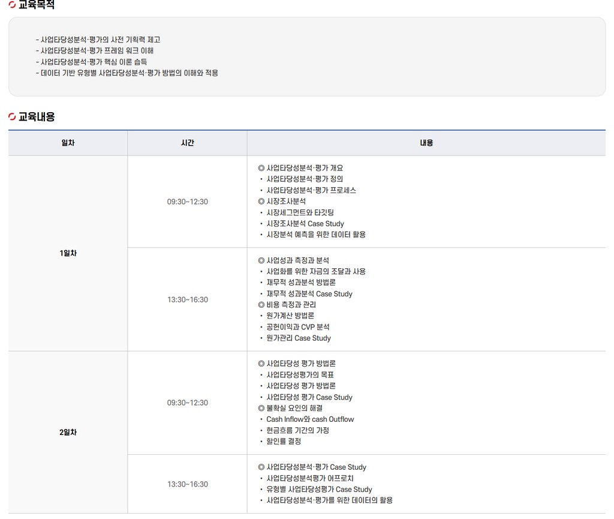Click the 공헌이익과 CVP 분석 item
The image size is (614, 519).
[298, 327]
